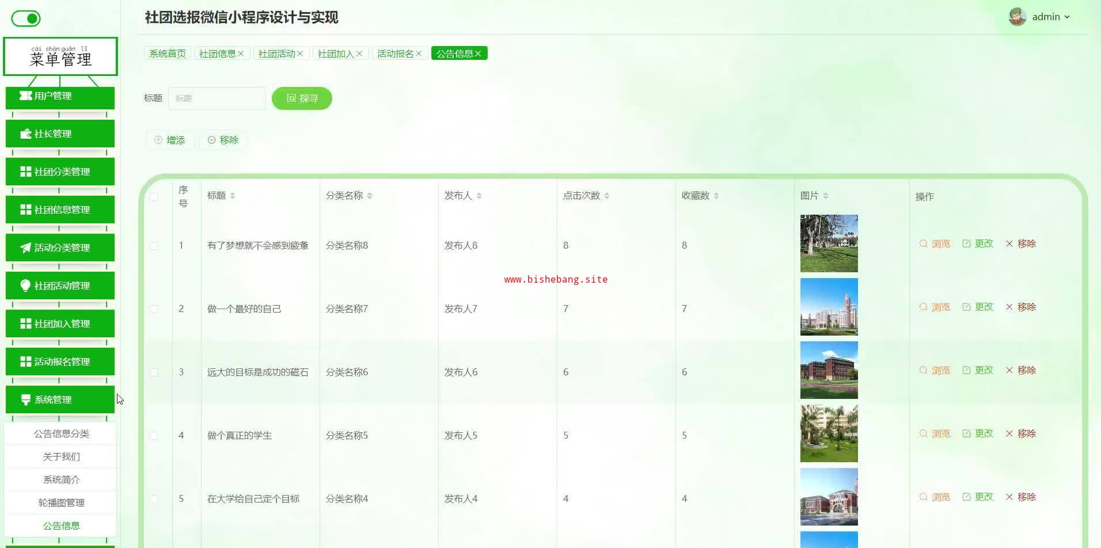Screen dimensions: 1101x548
Task: Toggle the green sidebar switch at top left
Action: (26, 18)
